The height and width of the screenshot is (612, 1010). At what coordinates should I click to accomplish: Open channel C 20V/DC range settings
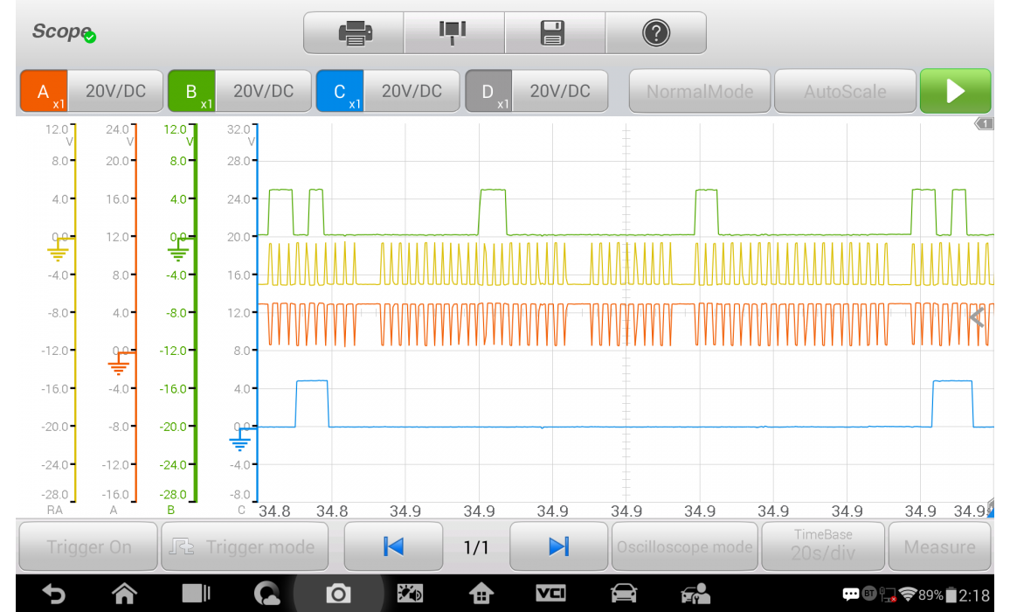click(412, 92)
